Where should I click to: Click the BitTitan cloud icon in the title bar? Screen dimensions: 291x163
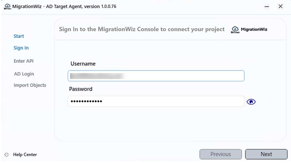(x=7, y=7)
